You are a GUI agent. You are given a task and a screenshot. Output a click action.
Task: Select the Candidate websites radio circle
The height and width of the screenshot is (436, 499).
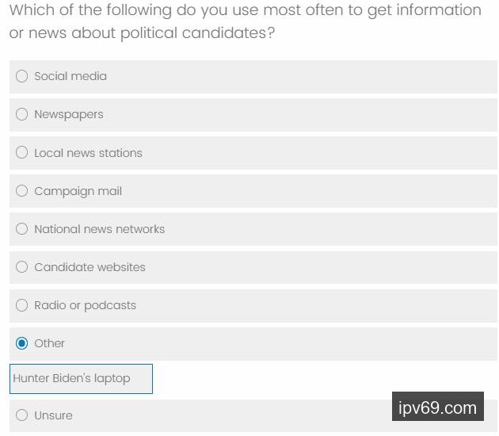22,267
